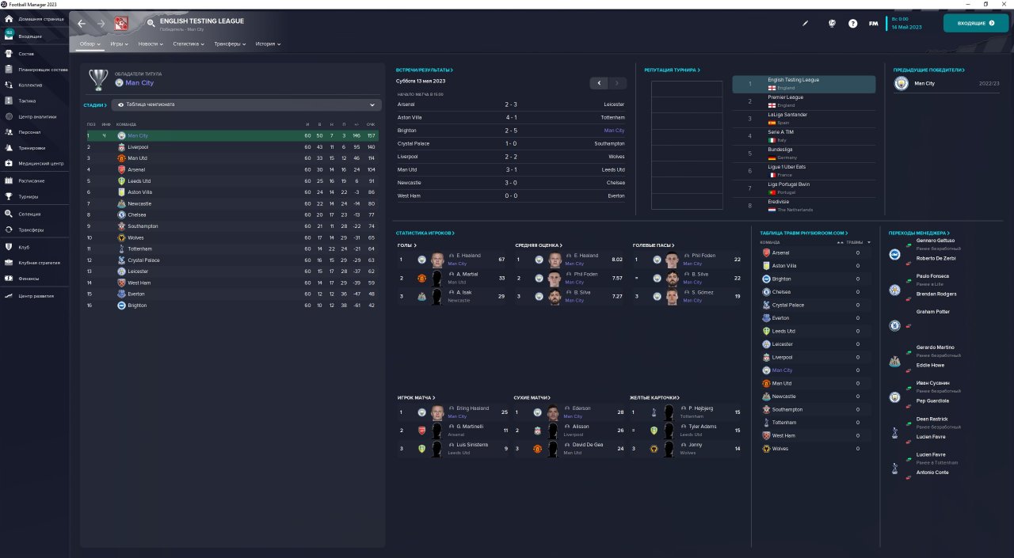Click the Входящие continue button
This screenshot has width=1014, height=558.
coord(975,23)
